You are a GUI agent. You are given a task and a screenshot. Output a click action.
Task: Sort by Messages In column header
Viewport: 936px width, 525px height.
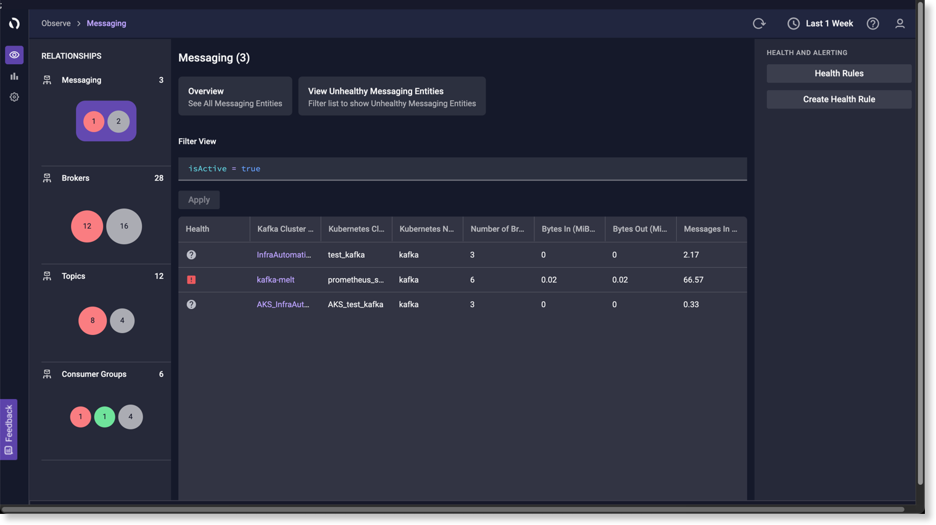click(711, 229)
